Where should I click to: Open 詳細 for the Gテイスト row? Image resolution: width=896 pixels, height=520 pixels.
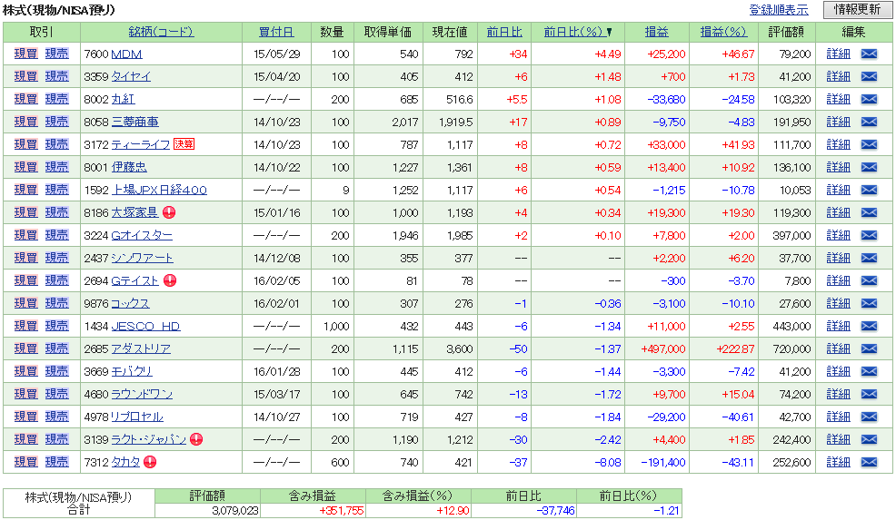[838, 280]
